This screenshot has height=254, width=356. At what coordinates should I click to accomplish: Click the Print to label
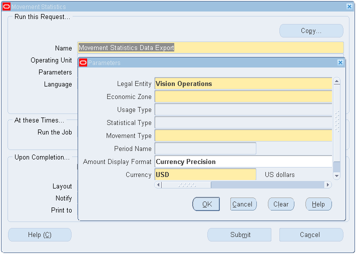point(62,210)
